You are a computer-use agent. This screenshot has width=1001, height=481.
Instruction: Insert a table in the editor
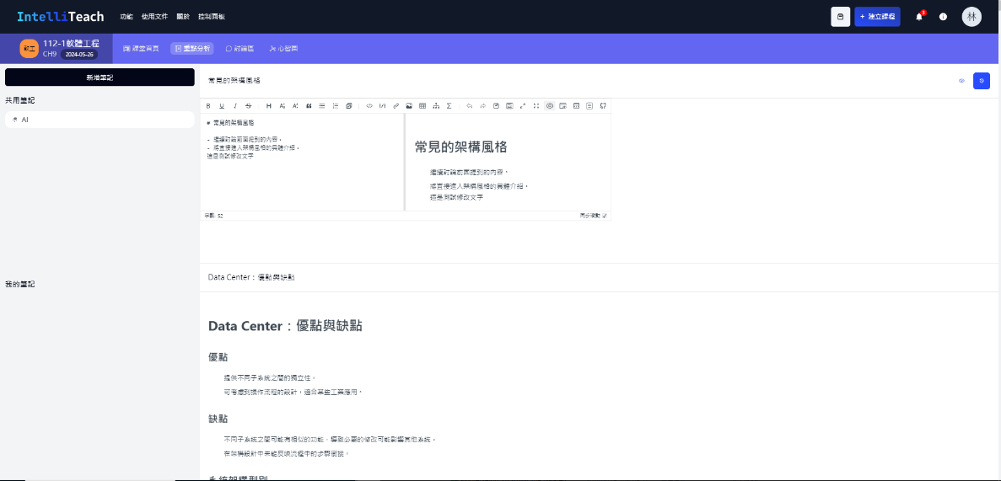click(422, 106)
